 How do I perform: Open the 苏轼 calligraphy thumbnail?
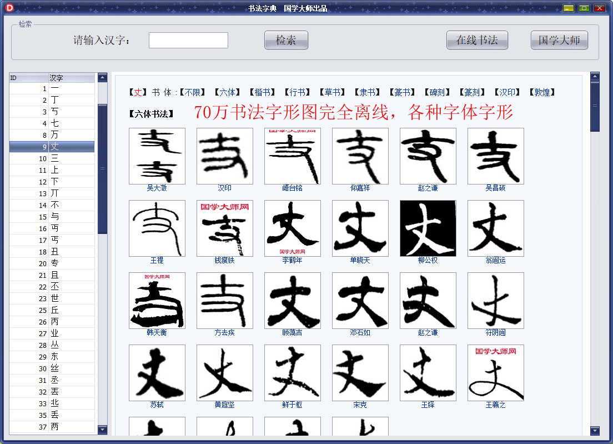[x=157, y=373]
